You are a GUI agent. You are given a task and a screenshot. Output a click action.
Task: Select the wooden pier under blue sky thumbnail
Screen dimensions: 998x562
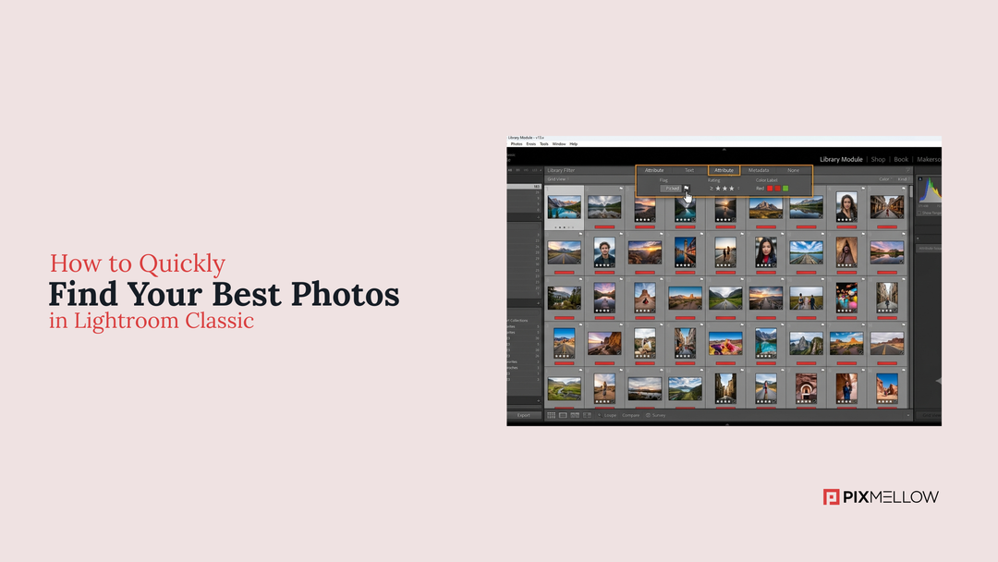click(806, 252)
